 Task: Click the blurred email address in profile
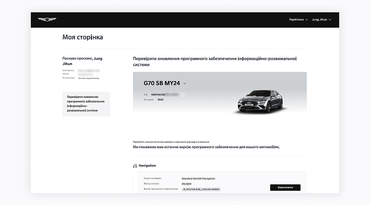pyautogui.click(x=87, y=71)
